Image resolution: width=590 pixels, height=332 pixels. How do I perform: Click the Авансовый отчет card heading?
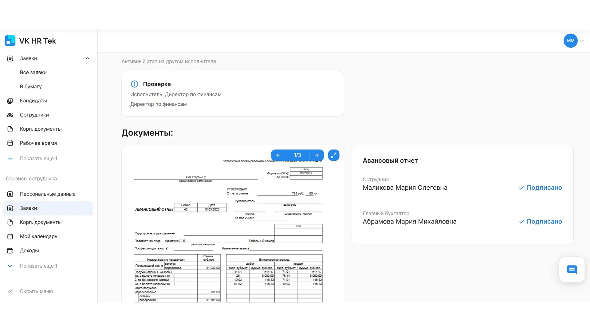(x=390, y=160)
